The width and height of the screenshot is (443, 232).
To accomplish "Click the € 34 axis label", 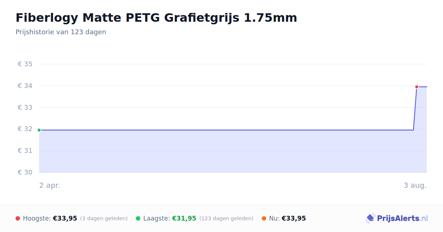I will 25,86.
